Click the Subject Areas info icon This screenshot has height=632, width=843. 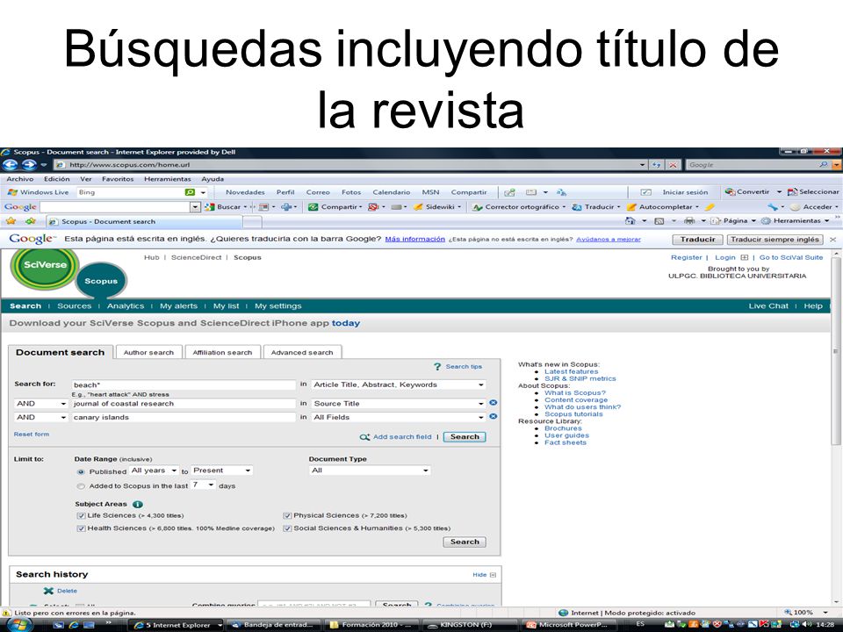[138, 504]
